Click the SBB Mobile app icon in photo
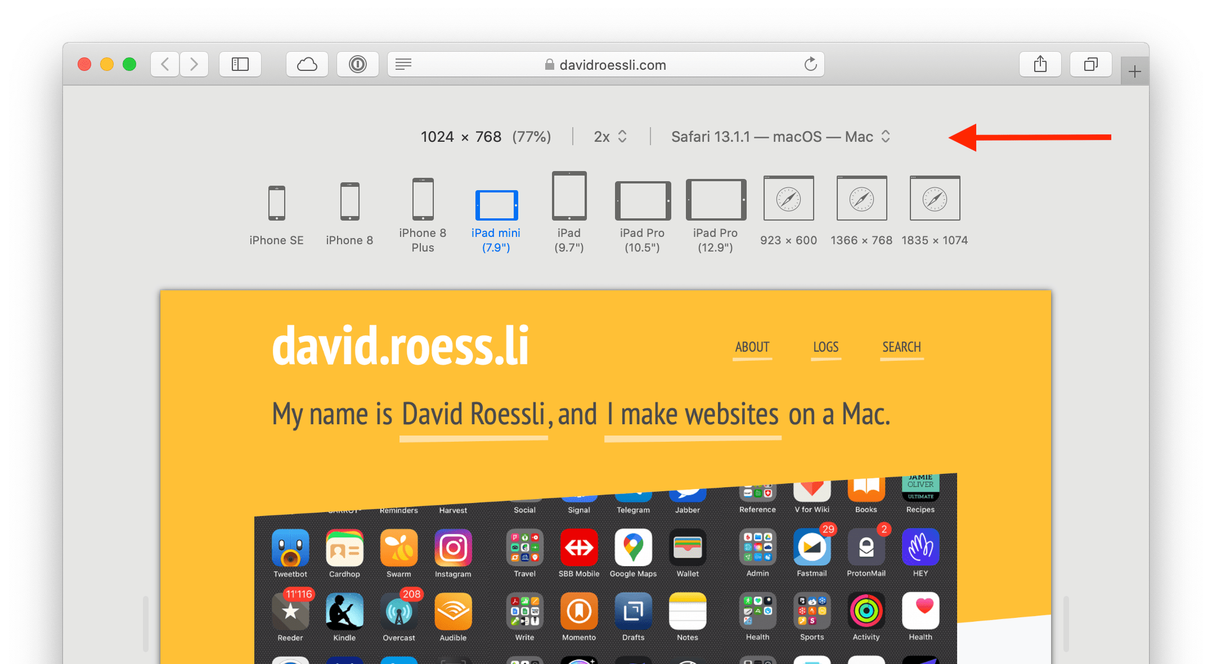The image size is (1212, 664). tap(578, 547)
